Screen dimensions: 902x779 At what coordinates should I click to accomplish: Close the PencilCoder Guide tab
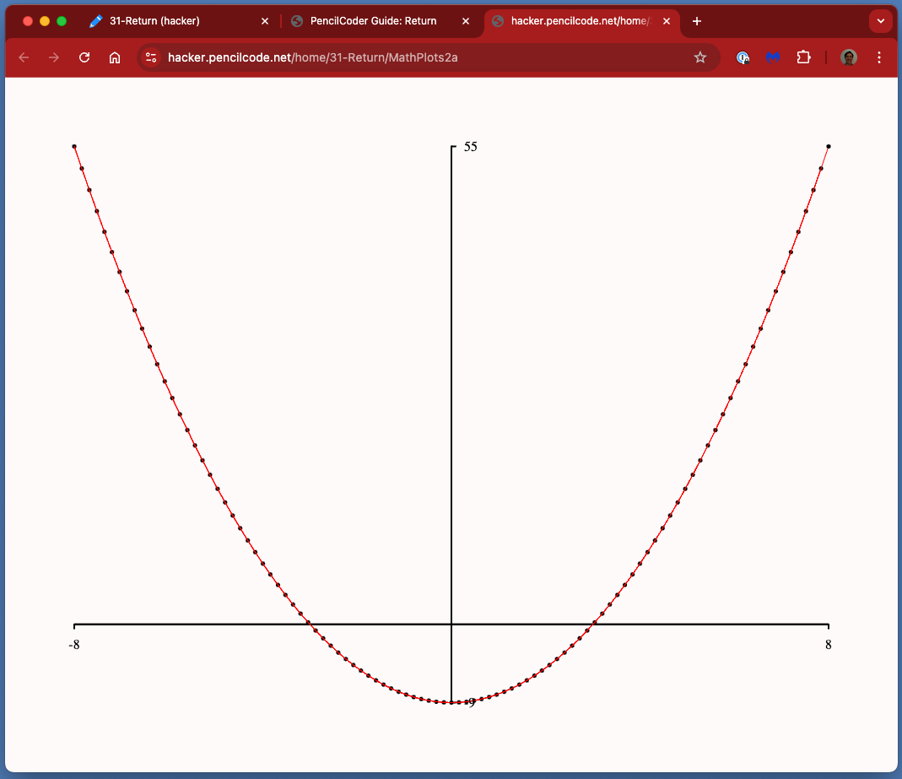pos(466,21)
